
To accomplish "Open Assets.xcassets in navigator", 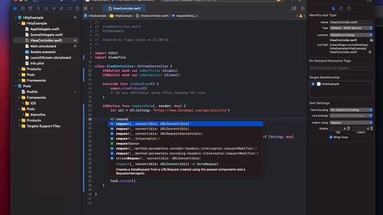I will (x=42, y=52).
